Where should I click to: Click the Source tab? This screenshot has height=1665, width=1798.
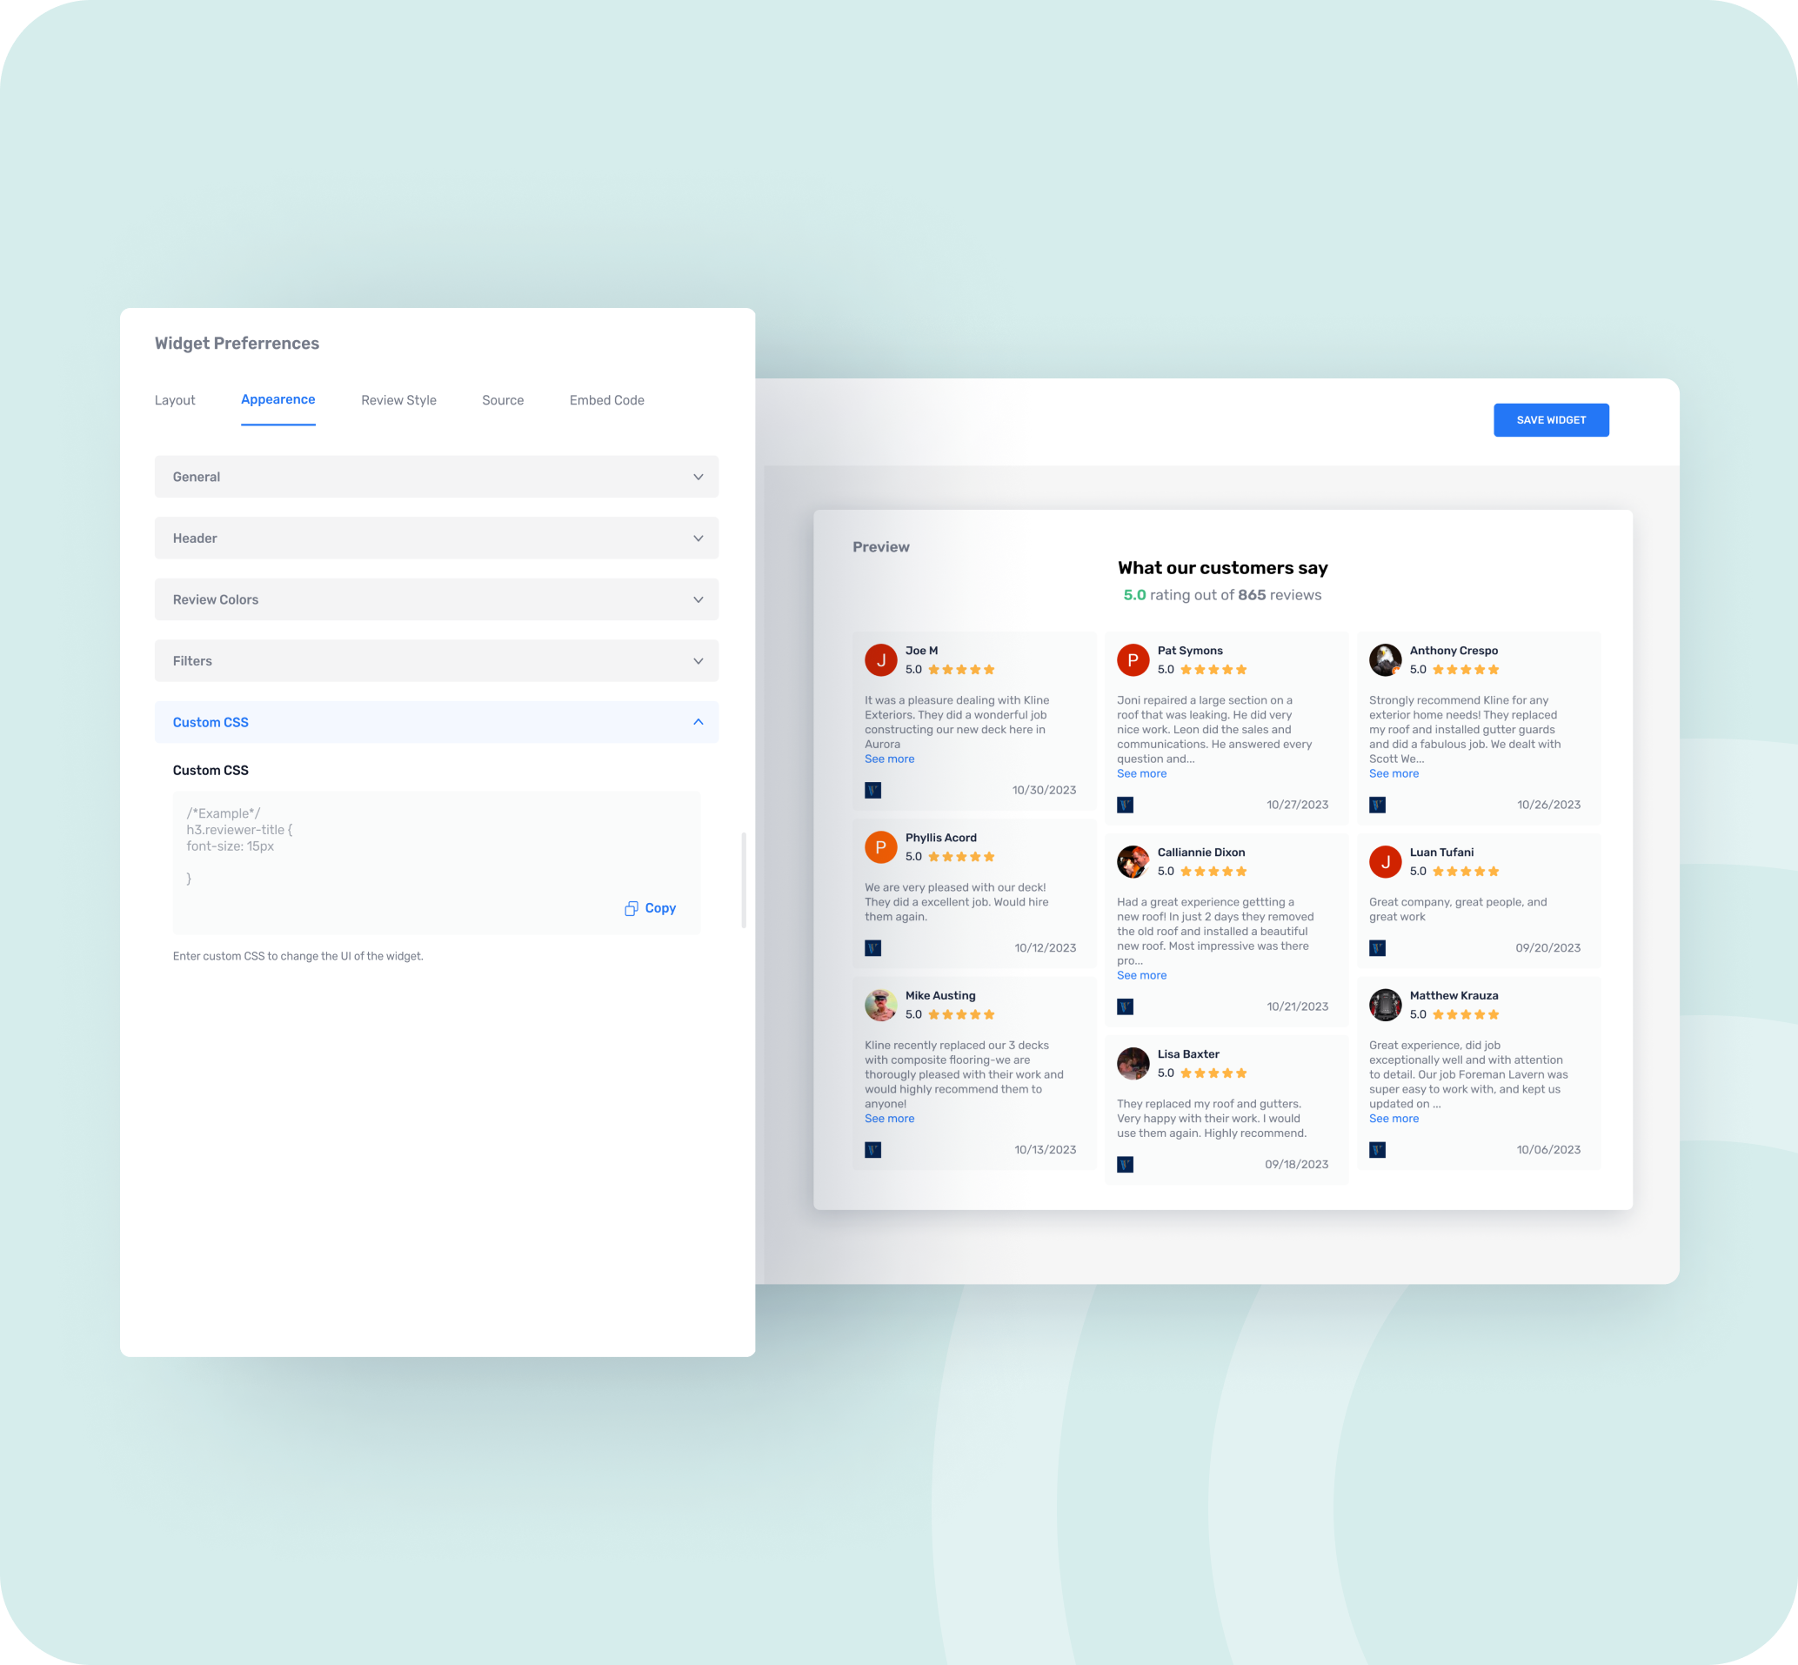[503, 399]
